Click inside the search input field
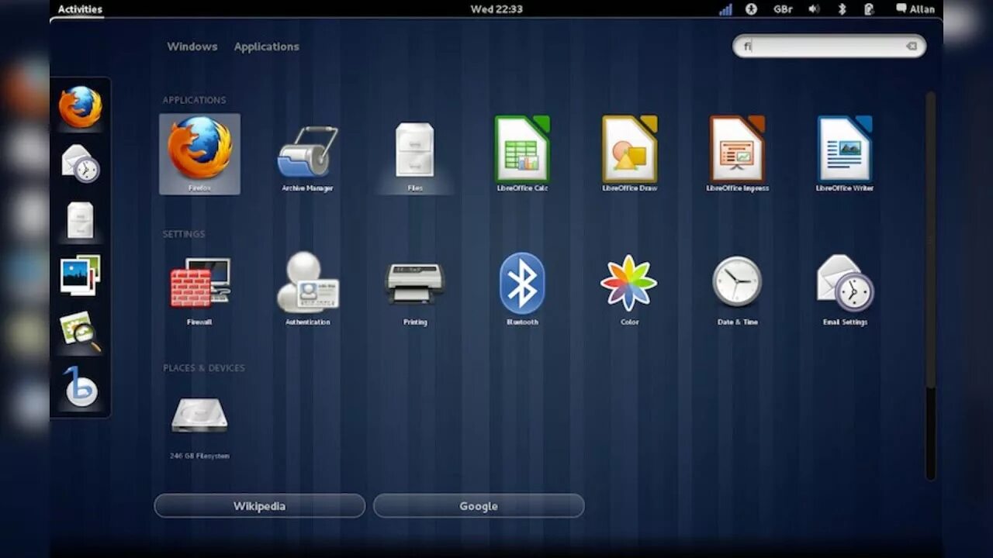 point(829,46)
